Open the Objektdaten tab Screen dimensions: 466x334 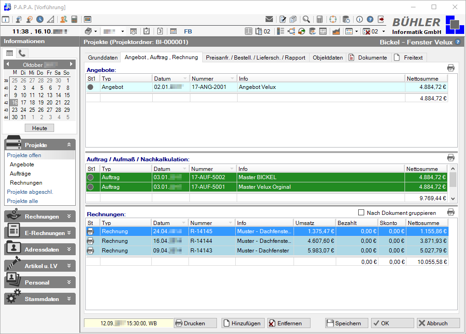[327, 58]
